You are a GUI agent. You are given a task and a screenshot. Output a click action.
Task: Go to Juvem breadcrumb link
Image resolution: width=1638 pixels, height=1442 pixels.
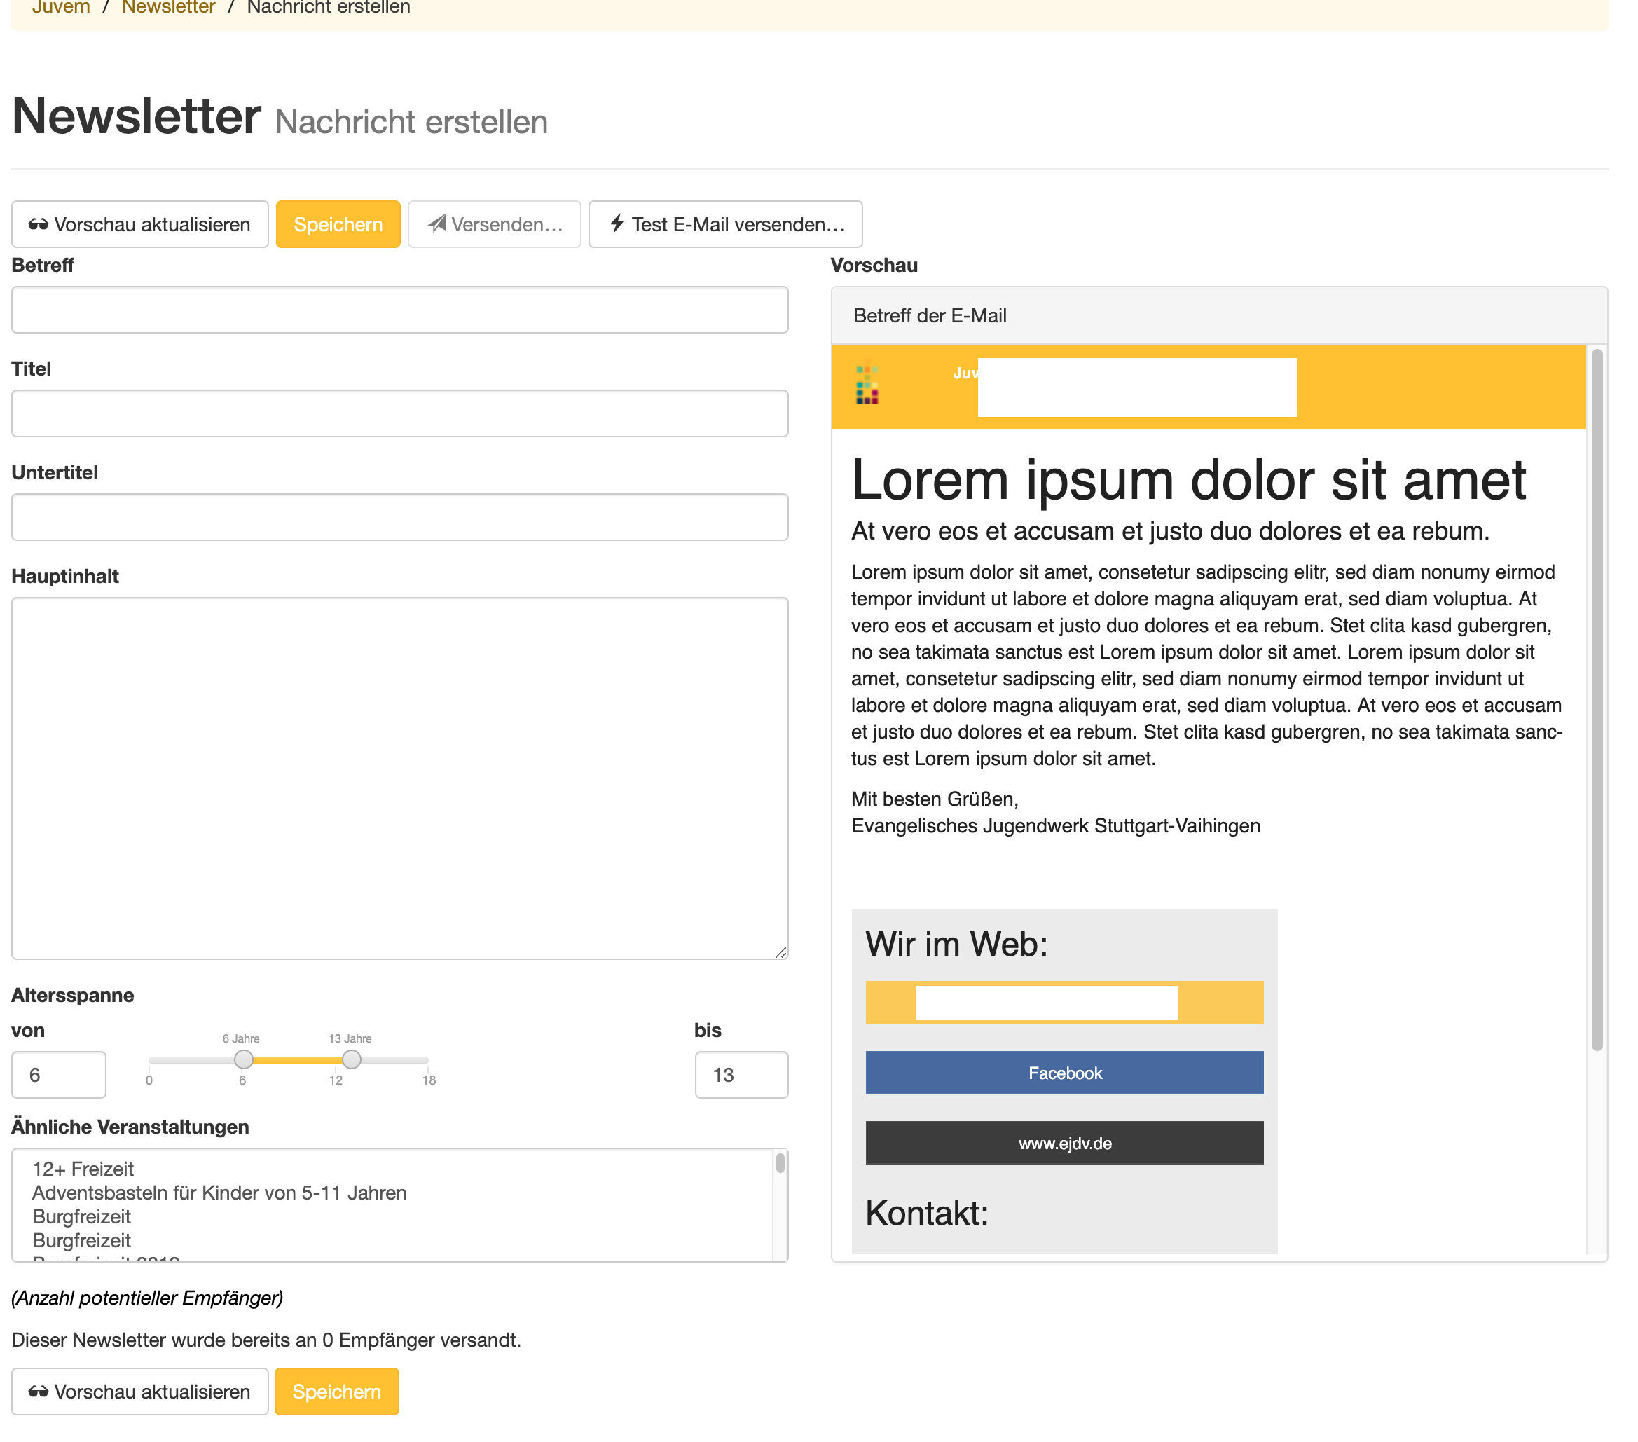click(x=61, y=8)
